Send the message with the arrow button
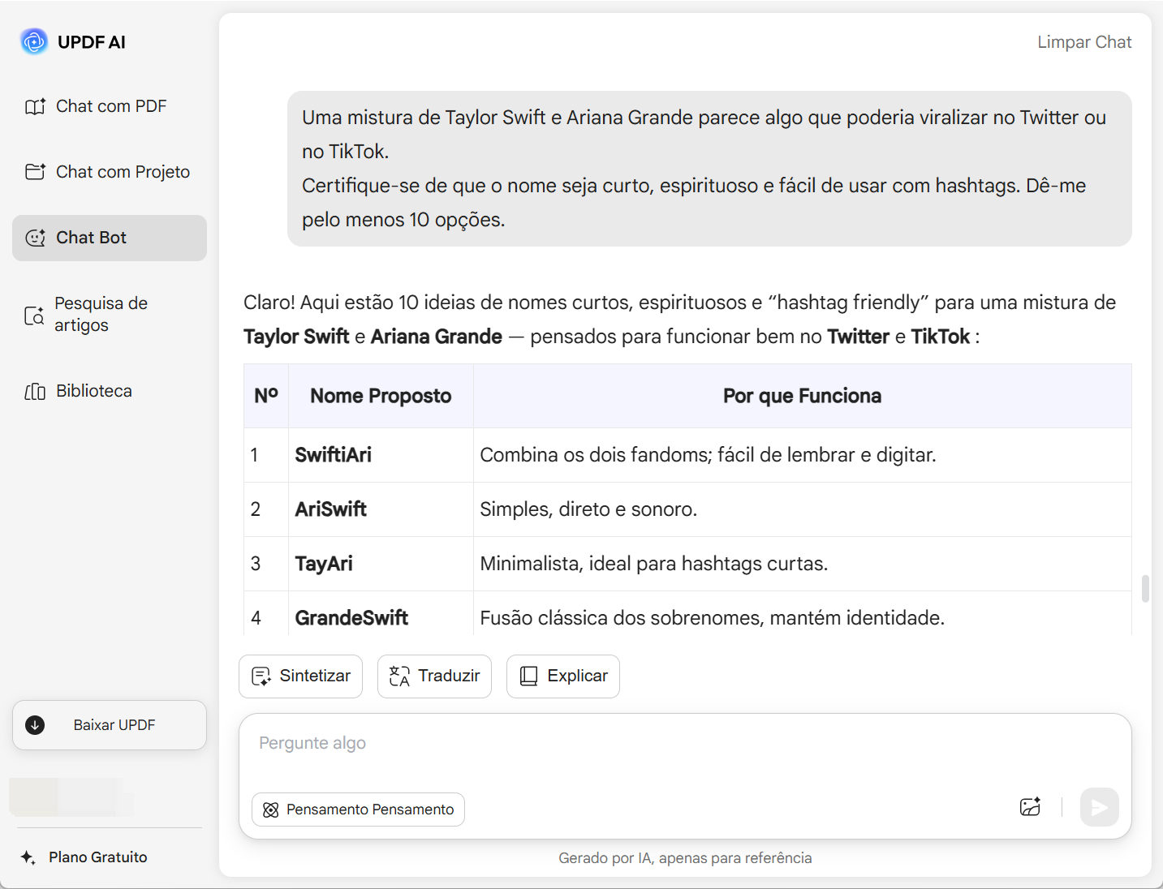The image size is (1163, 889). click(1100, 807)
